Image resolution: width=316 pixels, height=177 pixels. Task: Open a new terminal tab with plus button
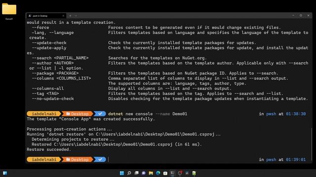[70, 16]
